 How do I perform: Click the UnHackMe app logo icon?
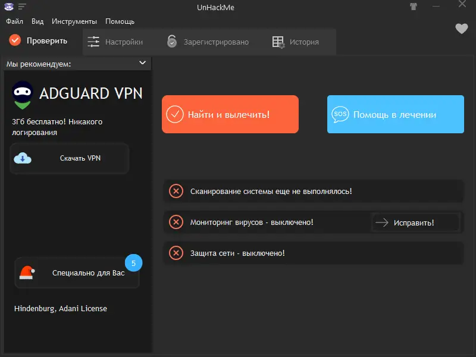(x=9, y=7)
